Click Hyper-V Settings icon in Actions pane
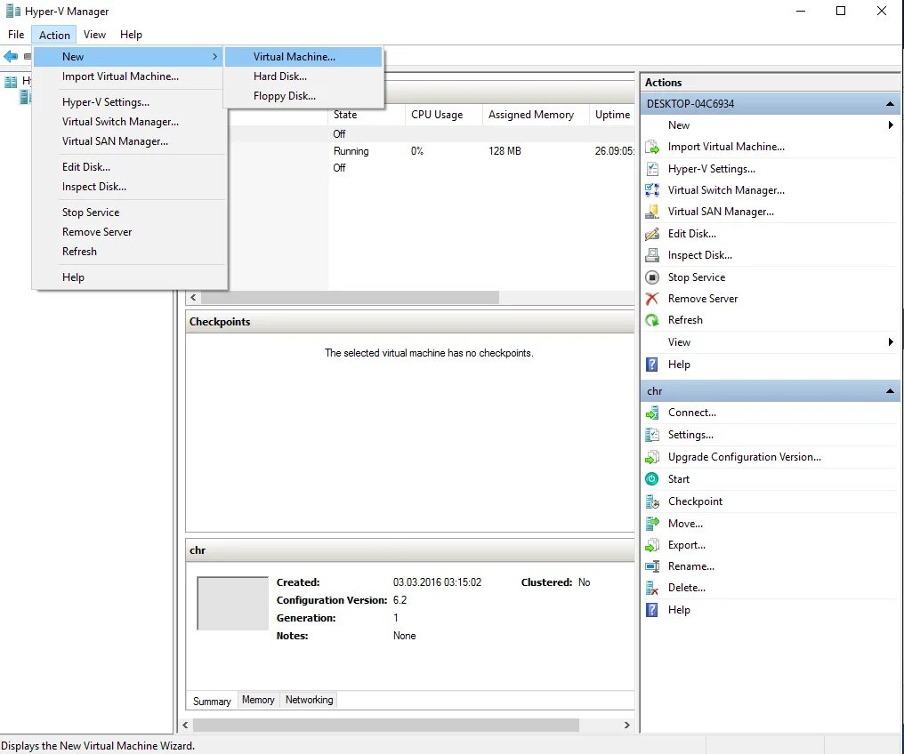The image size is (904, 754). point(652,169)
